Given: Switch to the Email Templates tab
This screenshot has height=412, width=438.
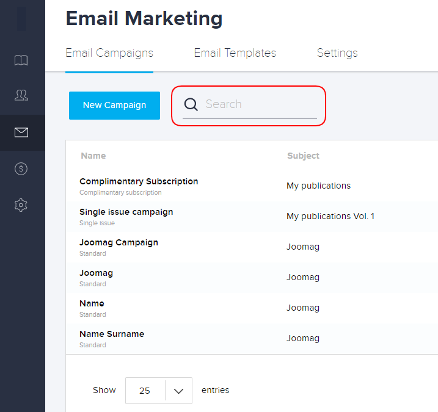Looking at the screenshot, I should click(x=235, y=53).
